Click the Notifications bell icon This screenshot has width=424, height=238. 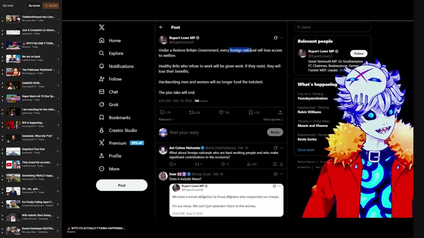[102, 66]
